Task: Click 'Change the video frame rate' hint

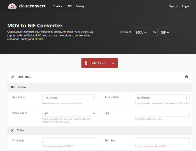Action: tap(148, 119)
